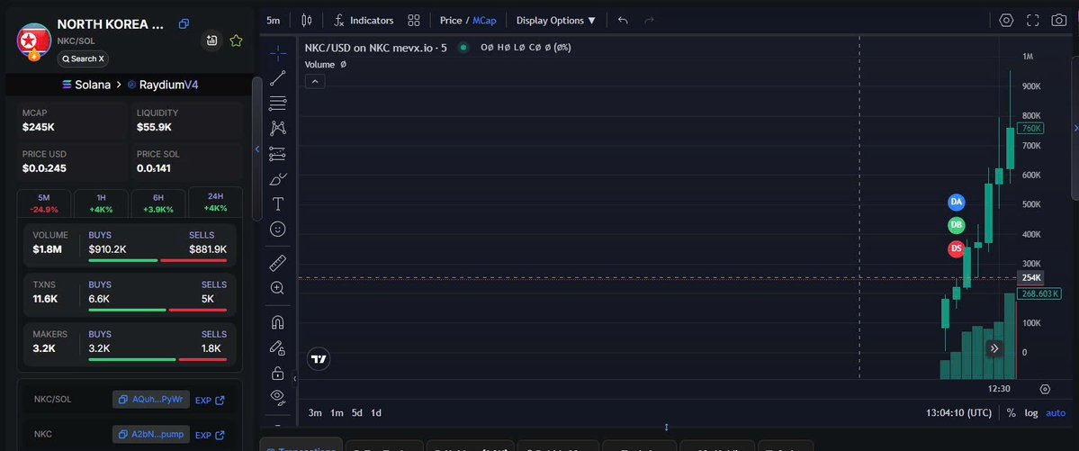Click the North Korea flag token logo
The image size is (1079, 451).
(x=32, y=41)
